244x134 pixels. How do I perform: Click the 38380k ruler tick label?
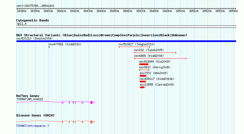pyautogui.click(x=22, y=11)
